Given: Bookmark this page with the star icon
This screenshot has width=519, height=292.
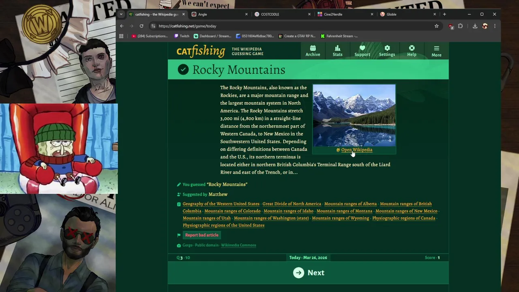Looking at the screenshot, I should [437, 26].
